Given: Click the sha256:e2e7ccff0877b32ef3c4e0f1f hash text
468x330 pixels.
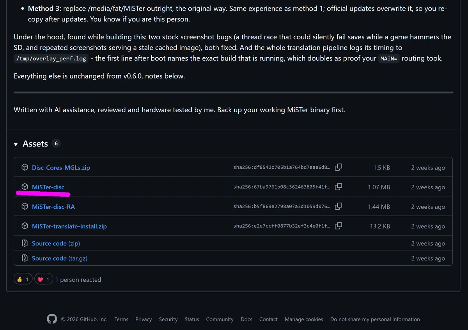Looking at the screenshot, I should pos(282,226).
